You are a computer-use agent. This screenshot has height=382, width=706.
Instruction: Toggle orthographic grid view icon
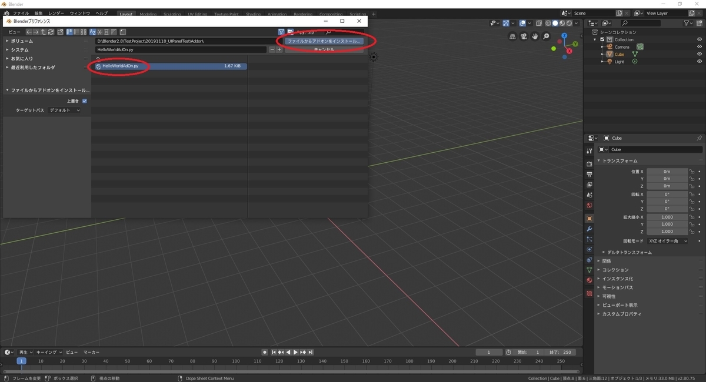(x=512, y=36)
